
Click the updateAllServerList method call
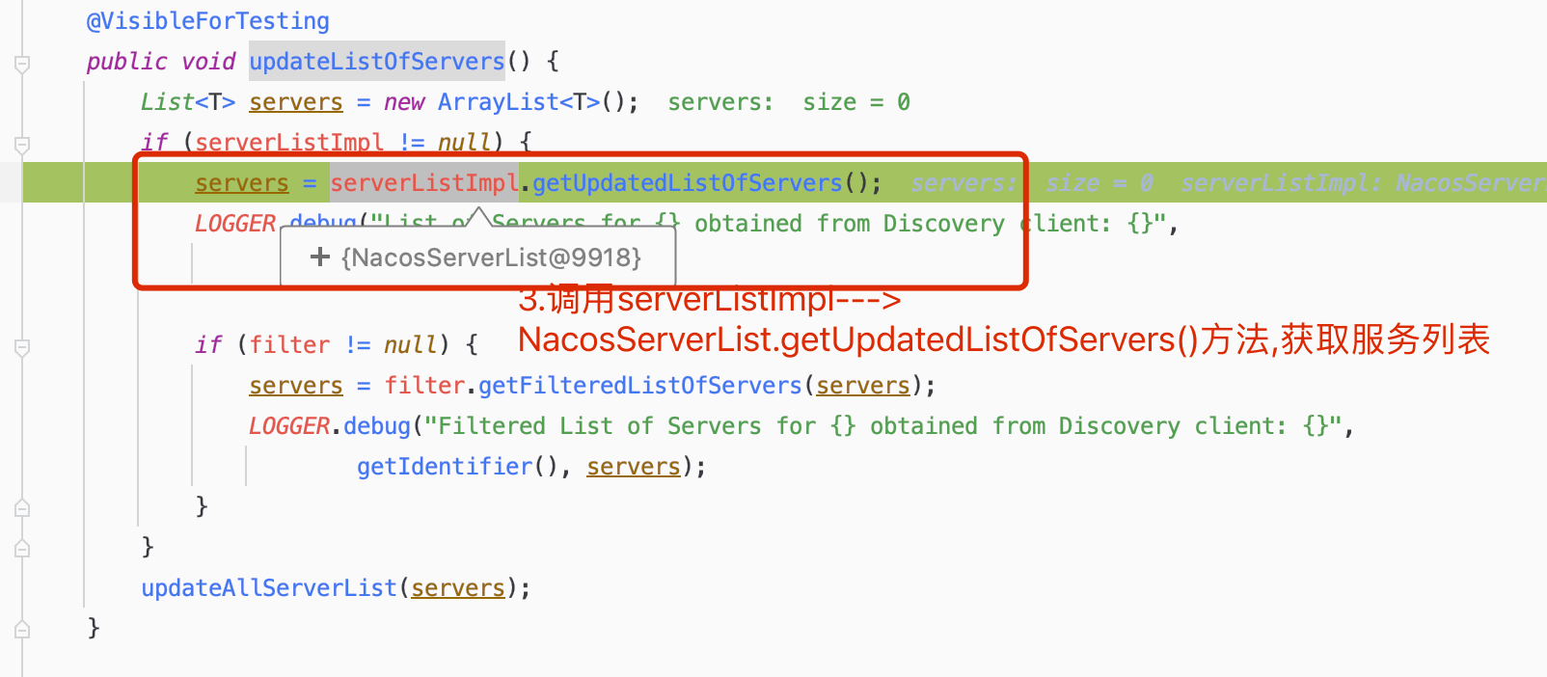[269, 588]
